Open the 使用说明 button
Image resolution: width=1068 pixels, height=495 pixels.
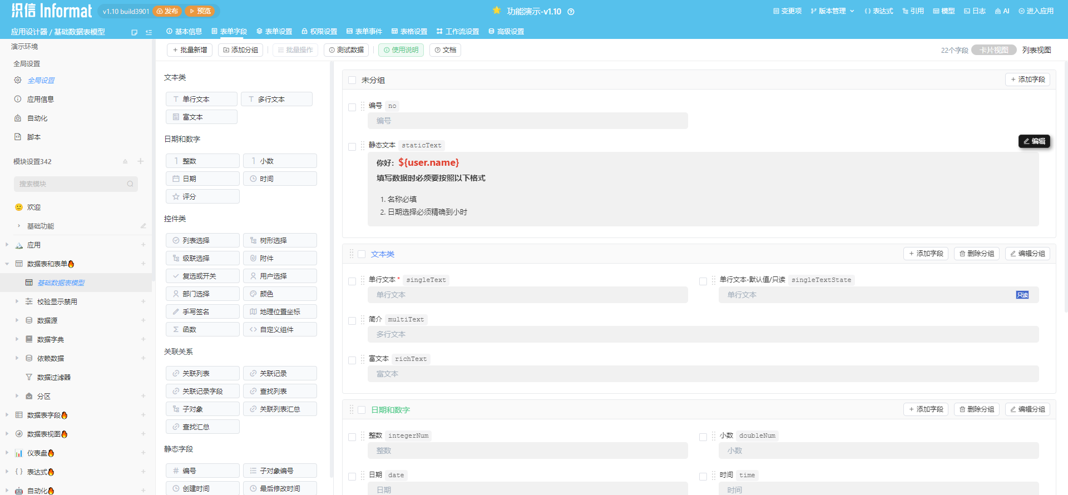(401, 50)
